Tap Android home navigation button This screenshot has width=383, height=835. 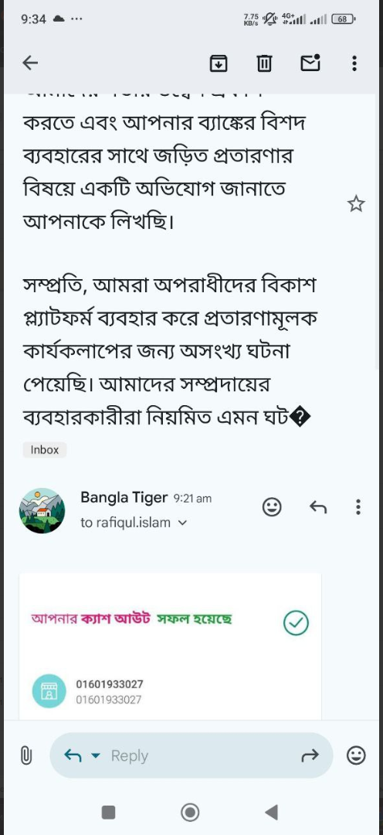[191, 812]
